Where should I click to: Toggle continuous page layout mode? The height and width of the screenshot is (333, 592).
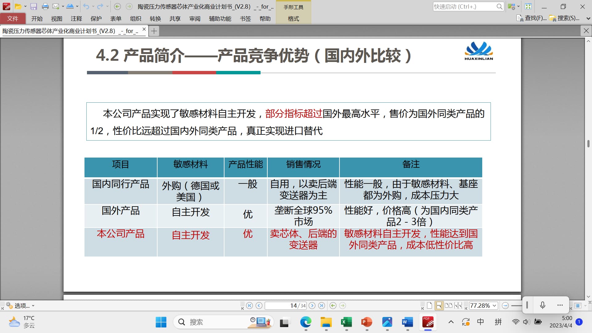click(439, 306)
